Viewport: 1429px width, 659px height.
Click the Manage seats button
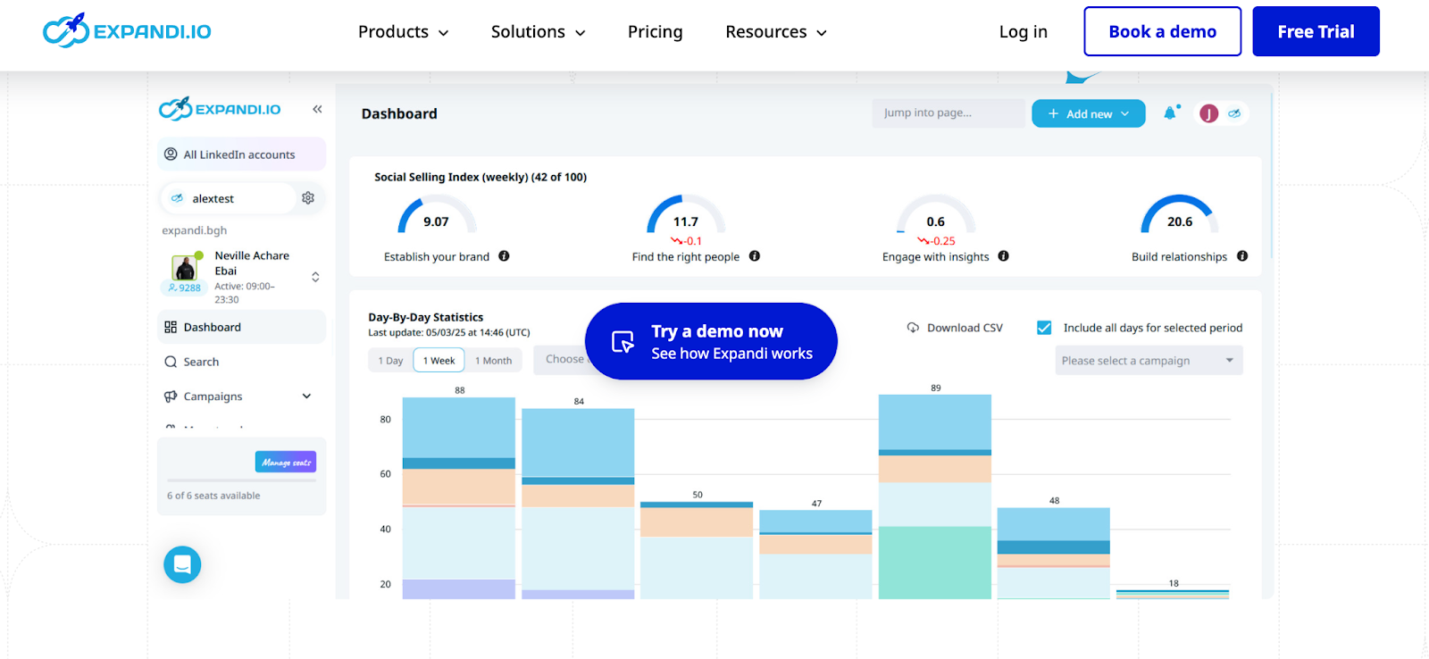tap(286, 462)
